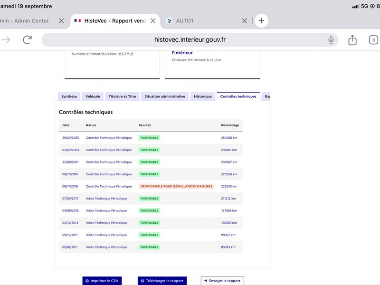
Task: Click Imprimer le CSA button
Action: point(102,281)
